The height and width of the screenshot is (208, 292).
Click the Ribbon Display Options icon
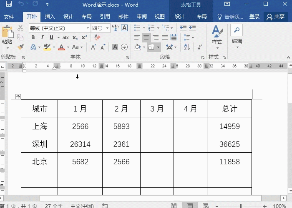227,4
